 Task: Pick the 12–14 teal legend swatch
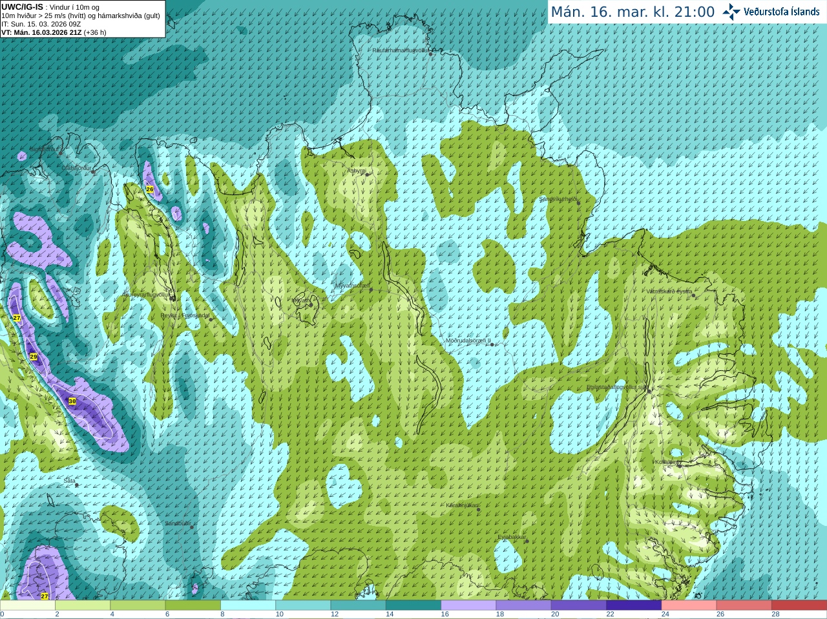tap(359, 605)
